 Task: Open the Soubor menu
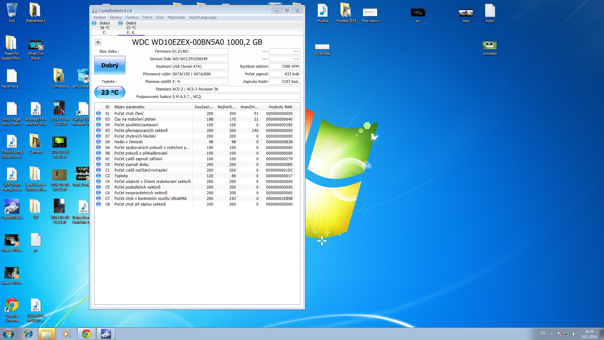pyautogui.click(x=99, y=17)
